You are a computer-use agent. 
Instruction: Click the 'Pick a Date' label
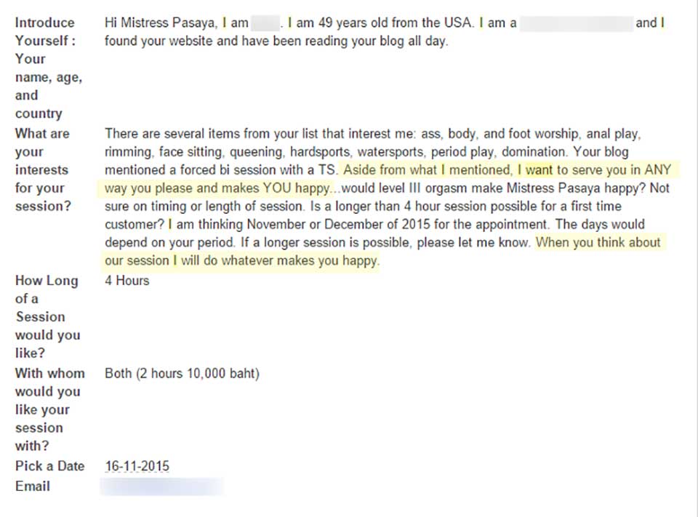click(x=50, y=466)
